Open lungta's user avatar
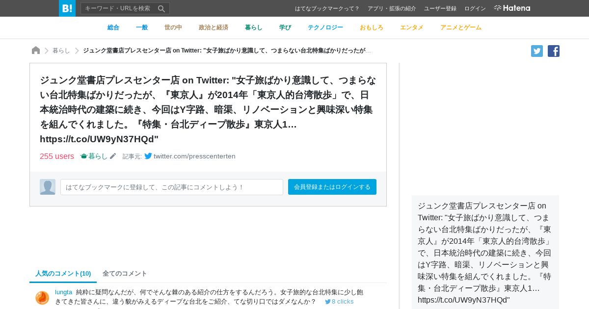 pos(42,298)
